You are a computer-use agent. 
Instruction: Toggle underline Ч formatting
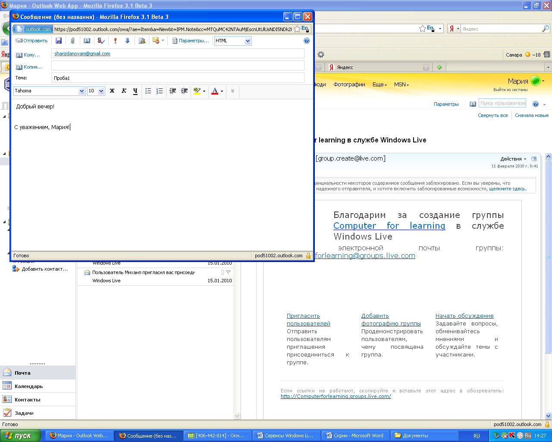point(135,91)
